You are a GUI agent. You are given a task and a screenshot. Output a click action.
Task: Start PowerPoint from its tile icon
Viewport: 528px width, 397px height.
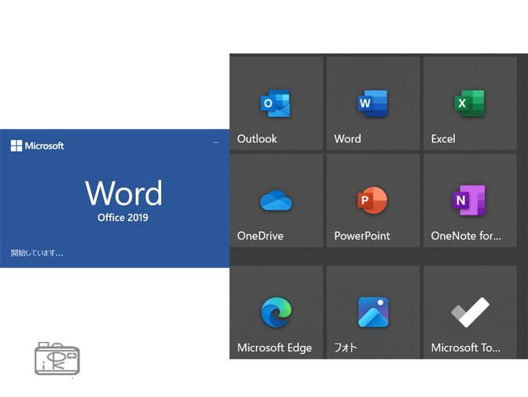click(372, 200)
